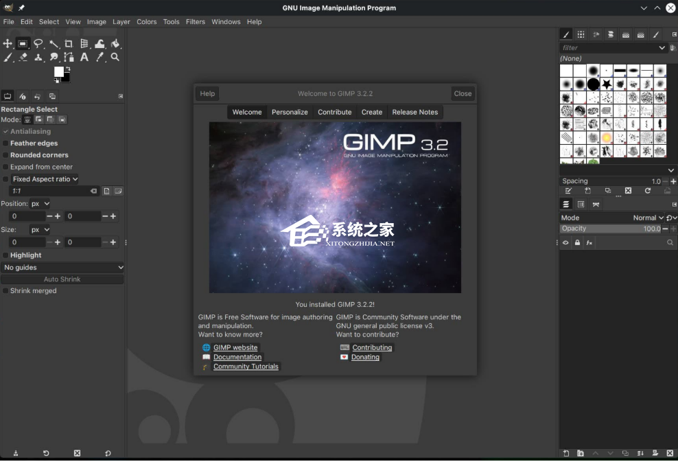Swap foreground and background colors

68,69
